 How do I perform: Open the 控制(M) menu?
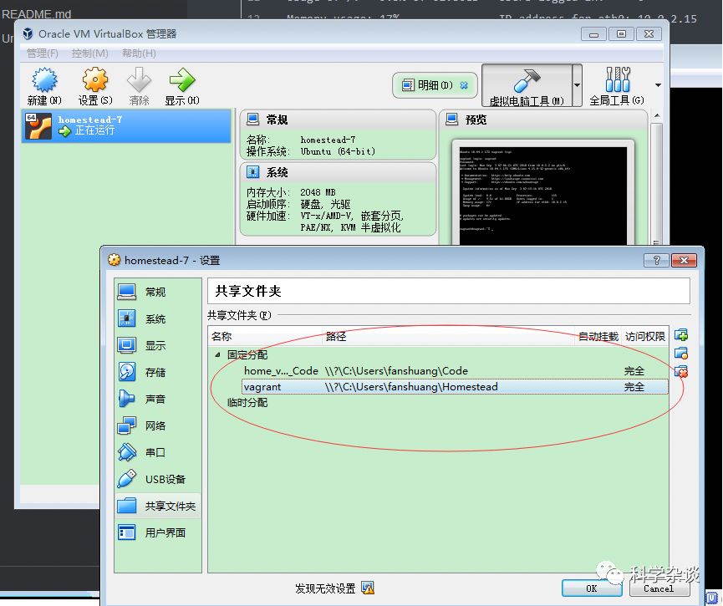tap(90, 53)
